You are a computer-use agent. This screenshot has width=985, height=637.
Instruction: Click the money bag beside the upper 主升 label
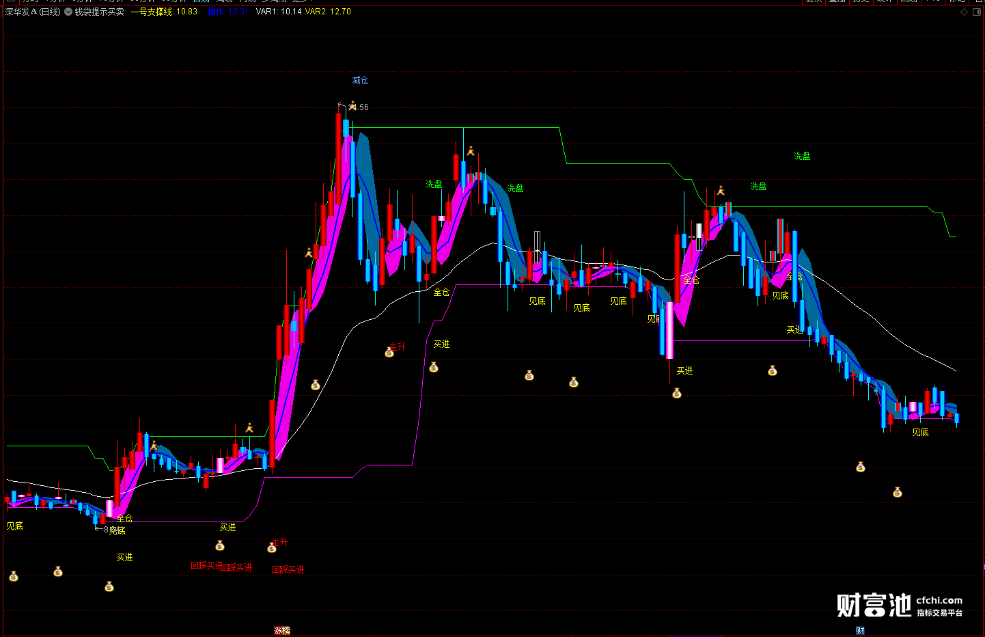coord(389,353)
